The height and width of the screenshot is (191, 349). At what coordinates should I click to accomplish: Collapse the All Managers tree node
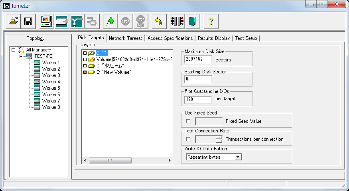tap(14, 50)
